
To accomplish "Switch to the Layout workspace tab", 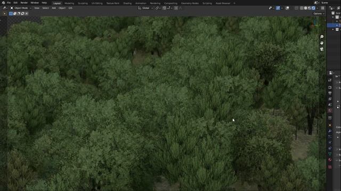I will 57,3.
